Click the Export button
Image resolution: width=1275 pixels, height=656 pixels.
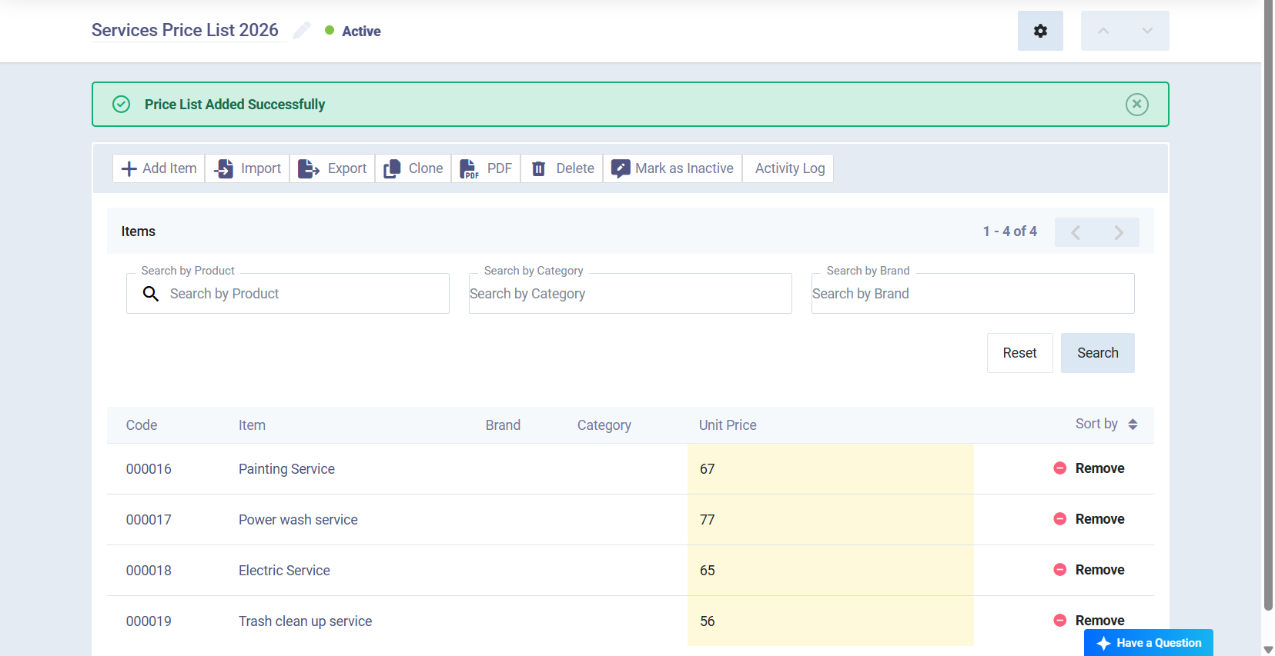[x=332, y=168]
